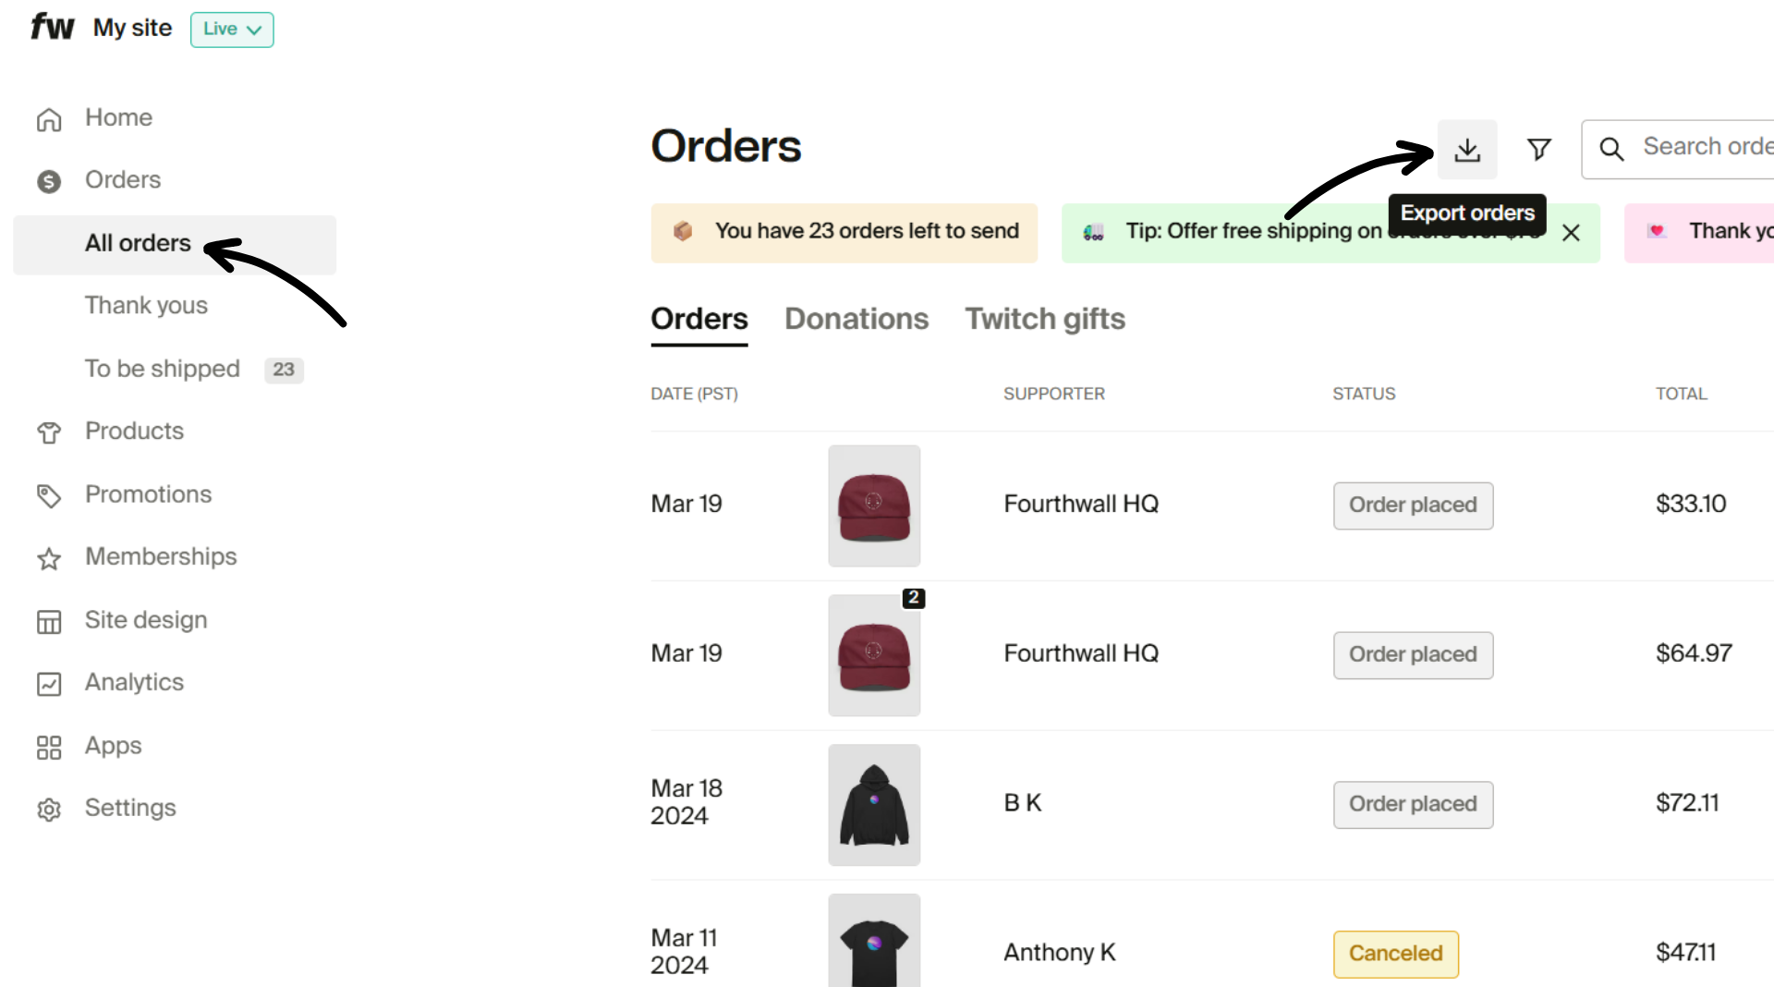Select the search magnifier icon
Image resolution: width=1774 pixels, height=987 pixels.
pyautogui.click(x=1612, y=148)
